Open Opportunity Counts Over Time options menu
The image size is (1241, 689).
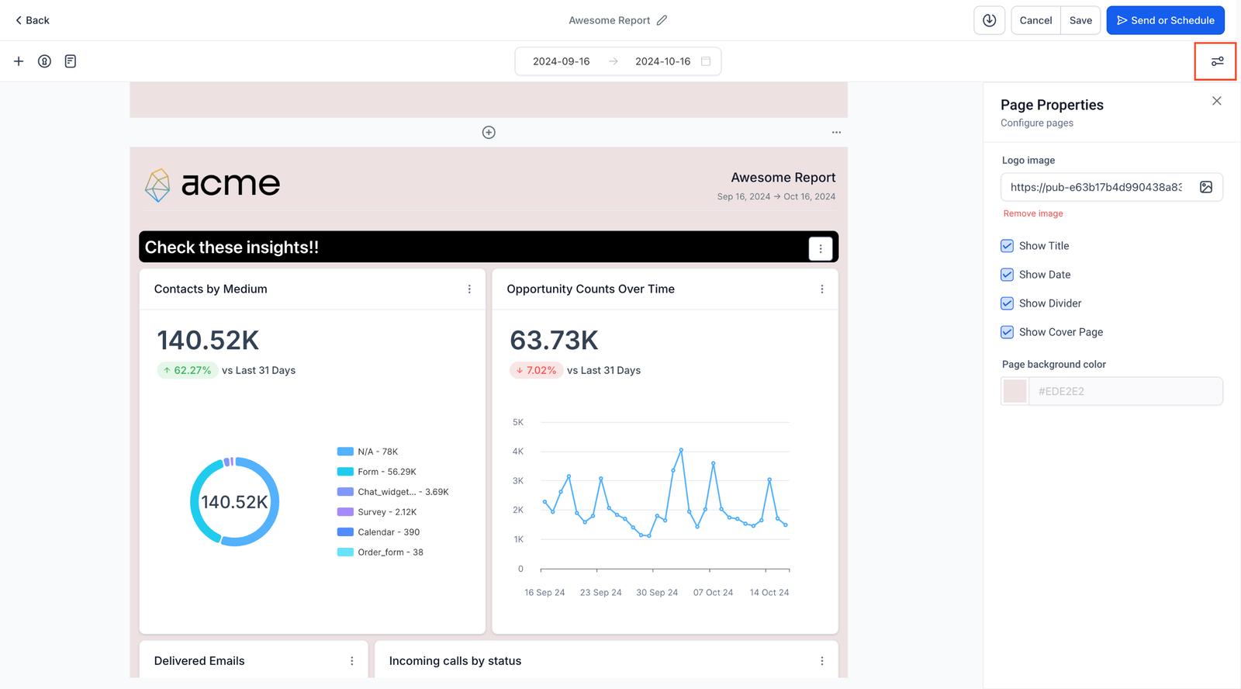[822, 289]
